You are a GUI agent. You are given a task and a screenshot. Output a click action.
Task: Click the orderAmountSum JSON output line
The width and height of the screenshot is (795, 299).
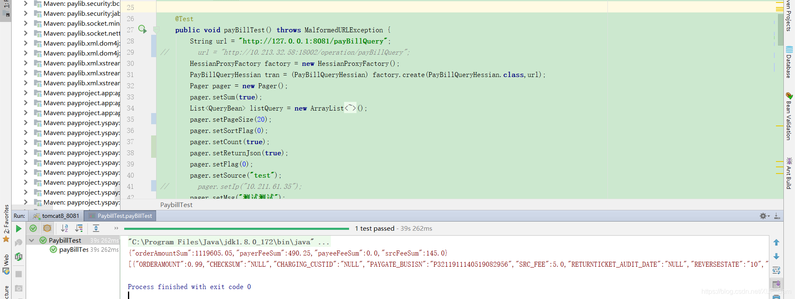click(x=288, y=253)
